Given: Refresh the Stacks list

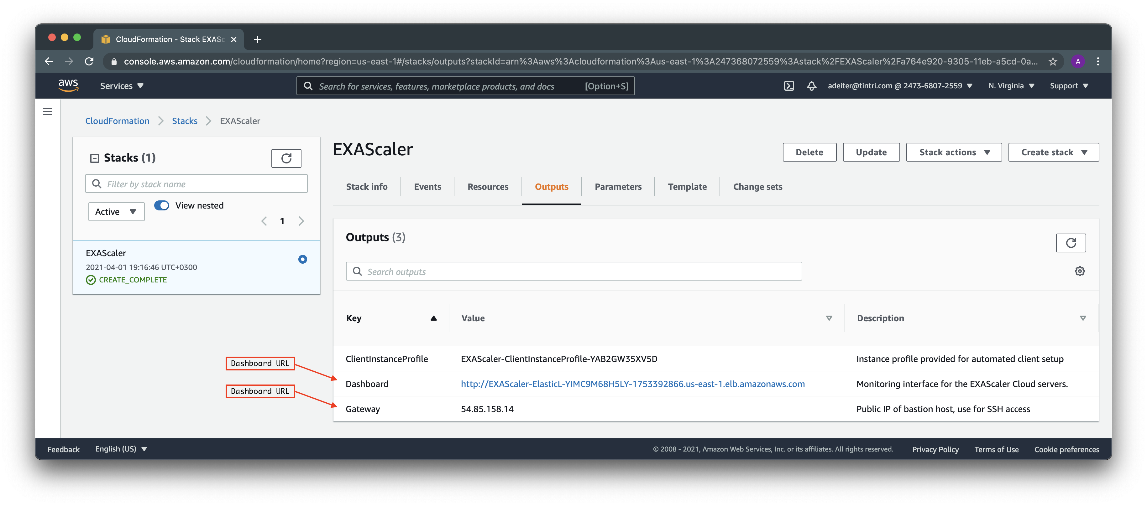Looking at the screenshot, I should pos(286,158).
